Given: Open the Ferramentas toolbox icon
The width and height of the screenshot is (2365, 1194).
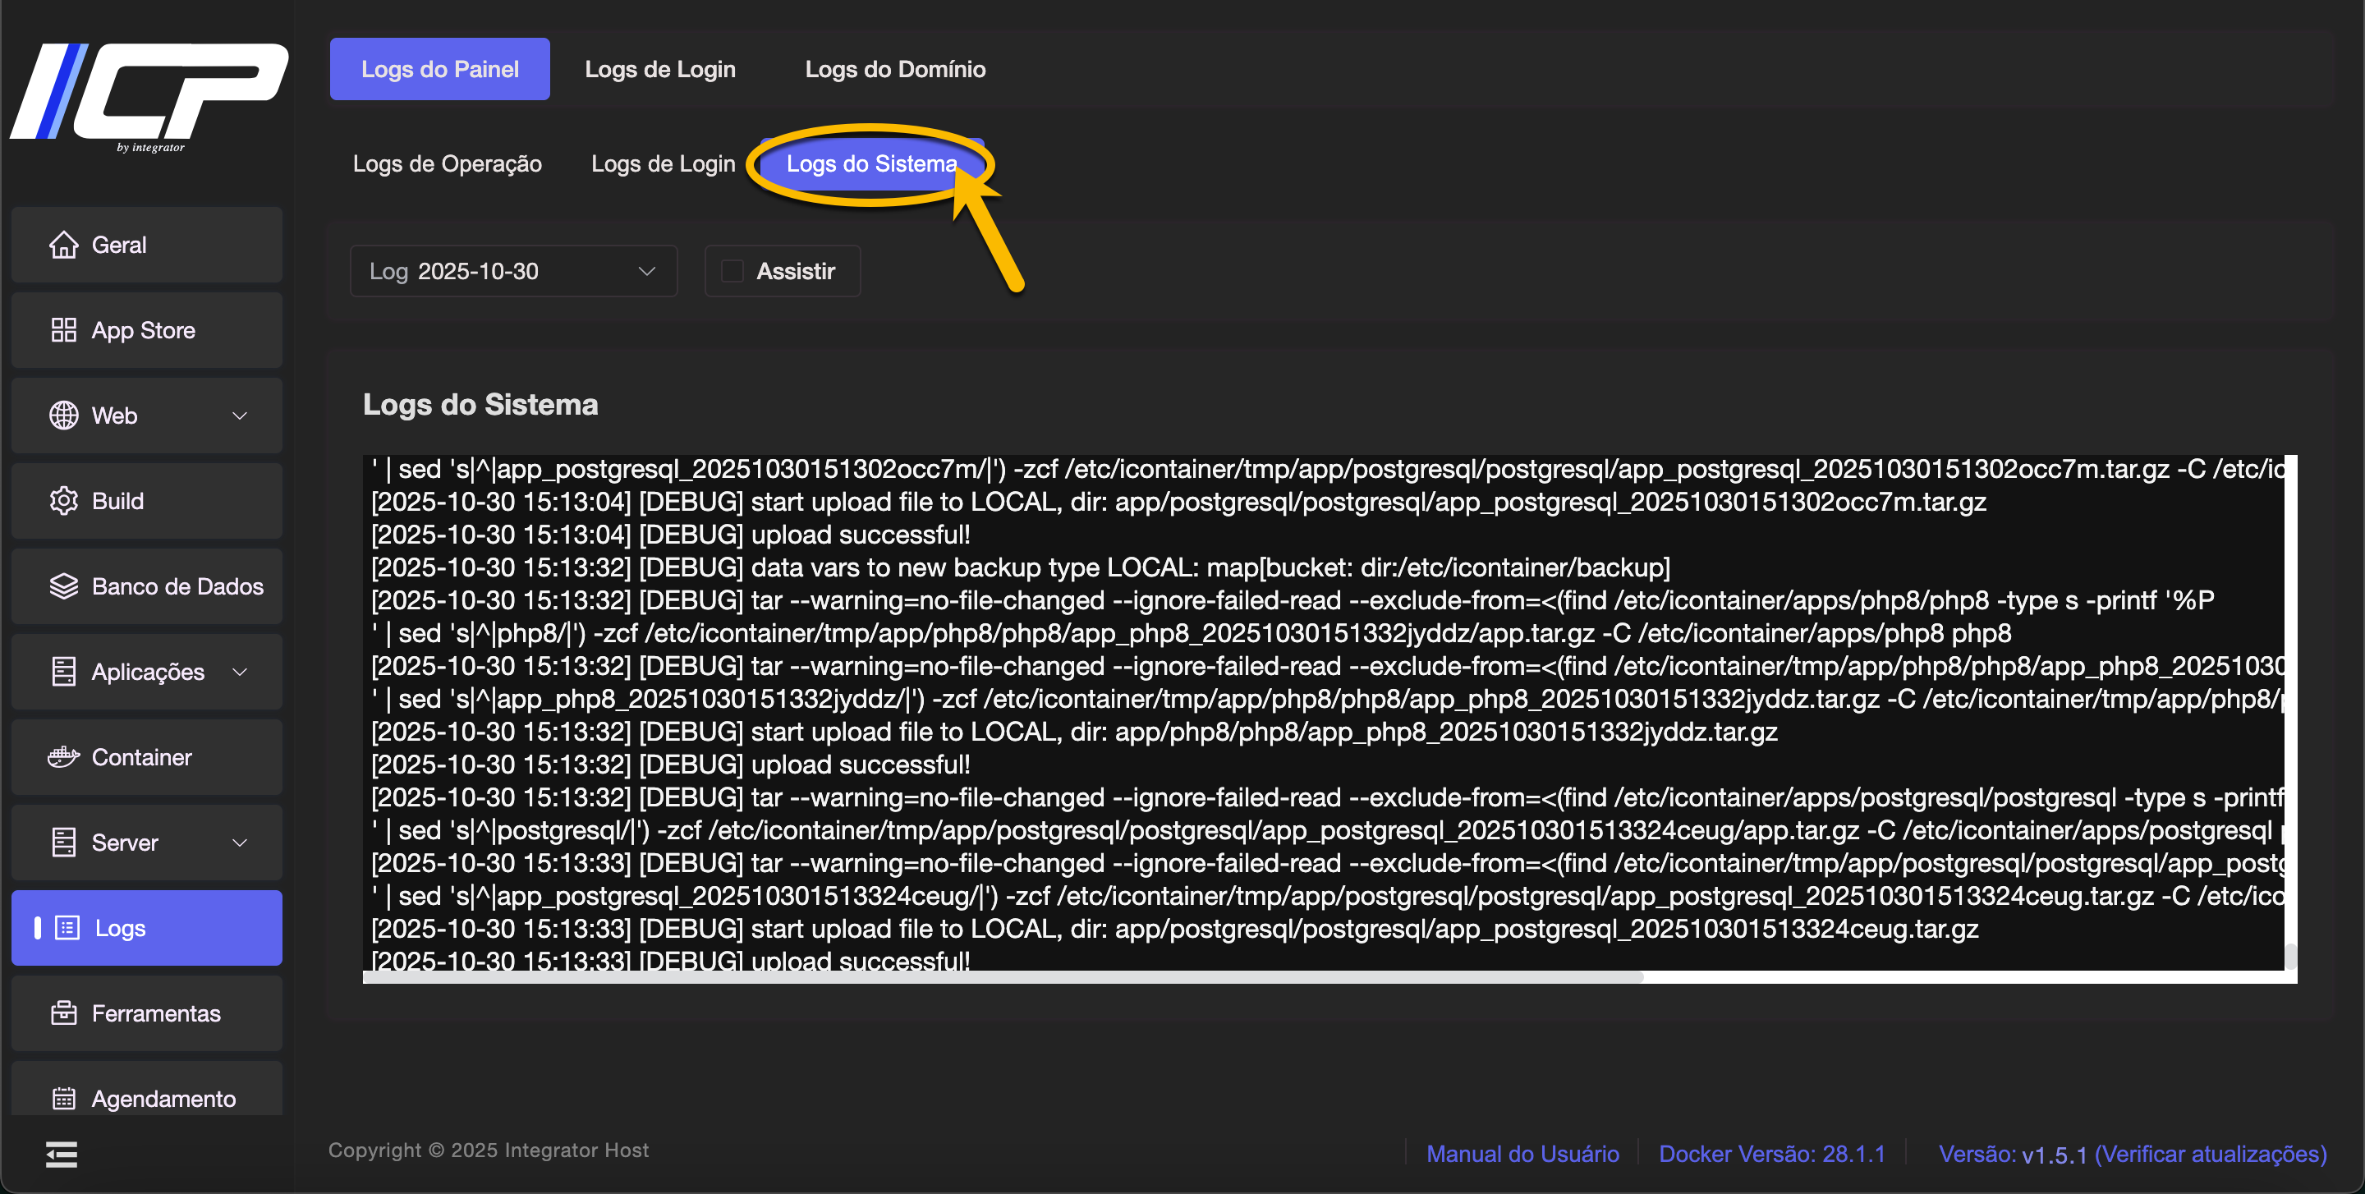Looking at the screenshot, I should tap(63, 1013).
